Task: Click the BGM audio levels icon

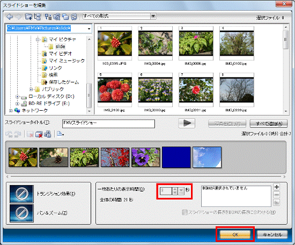Action: (x=276, y=203)
